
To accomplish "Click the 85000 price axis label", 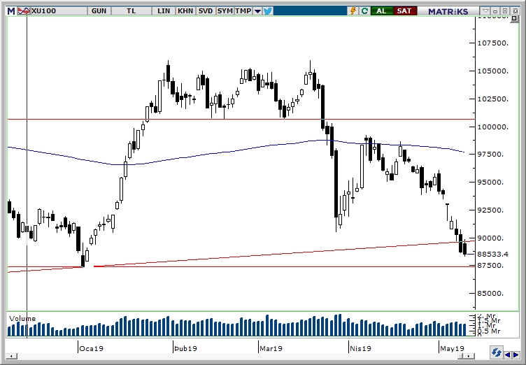I will click(490, 293).
